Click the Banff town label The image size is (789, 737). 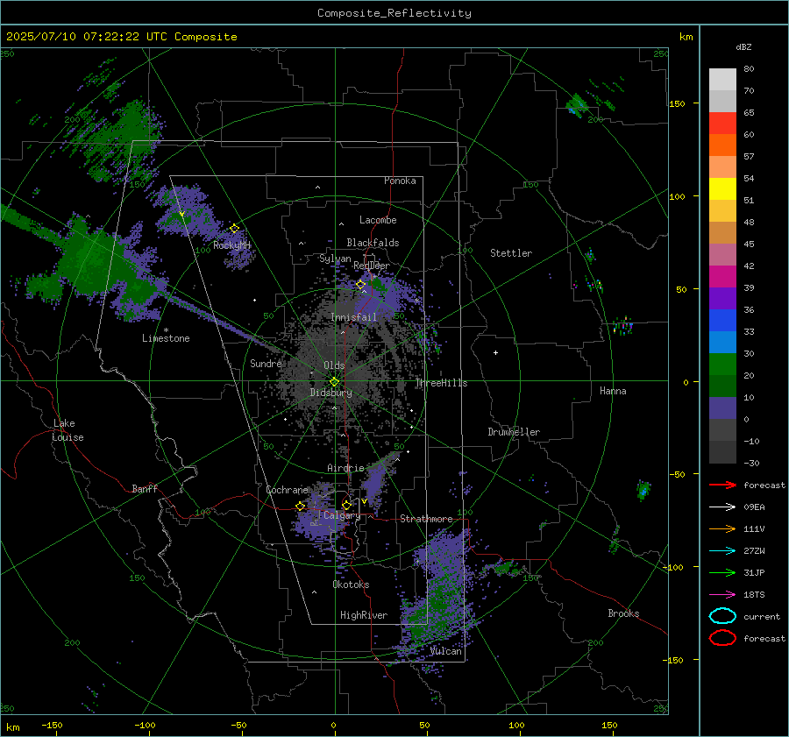point(145,488)
